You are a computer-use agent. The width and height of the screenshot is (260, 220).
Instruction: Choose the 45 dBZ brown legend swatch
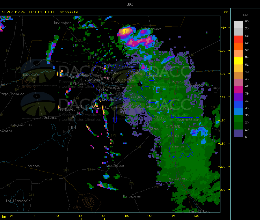[x=238, y=75]
